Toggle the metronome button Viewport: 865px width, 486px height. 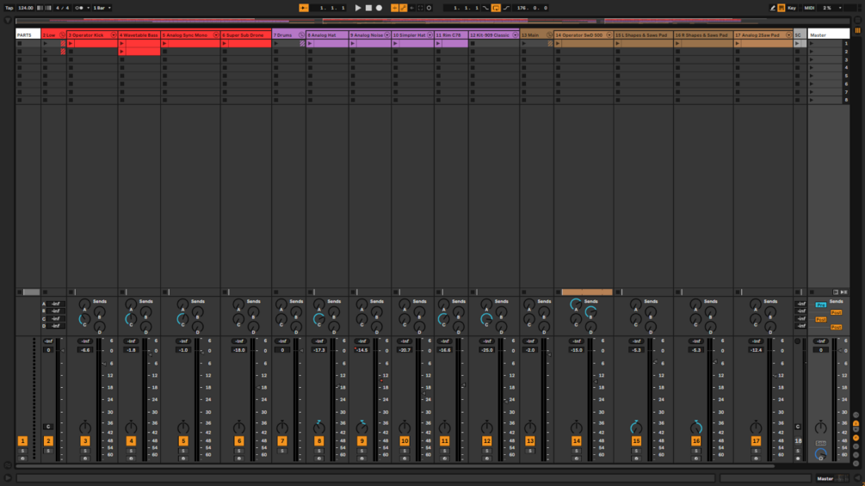tap(79, 8)
